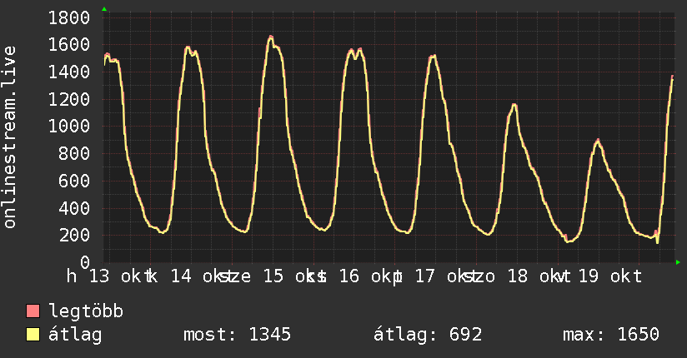Click the 200 y-axis label
Viewport: 687px width, 358px height.
click(x=74, y=235)
